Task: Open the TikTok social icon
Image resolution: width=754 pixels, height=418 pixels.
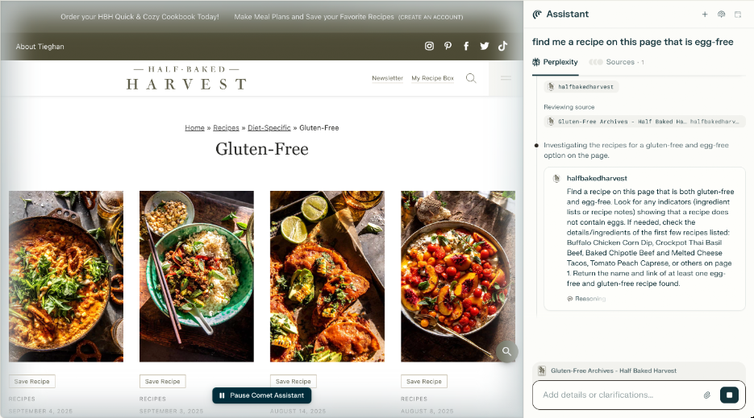Action: 502,46
